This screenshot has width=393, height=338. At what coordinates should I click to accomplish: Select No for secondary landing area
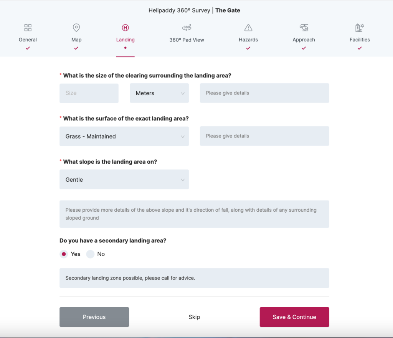tap(90, 254)
